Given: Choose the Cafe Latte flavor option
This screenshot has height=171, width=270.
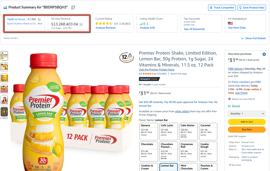Looking at the screenshot, I should pyautogui.click(x=169, y=132).
